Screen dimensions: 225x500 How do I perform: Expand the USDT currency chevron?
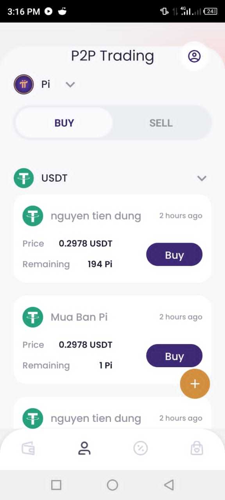pos(202,179)
